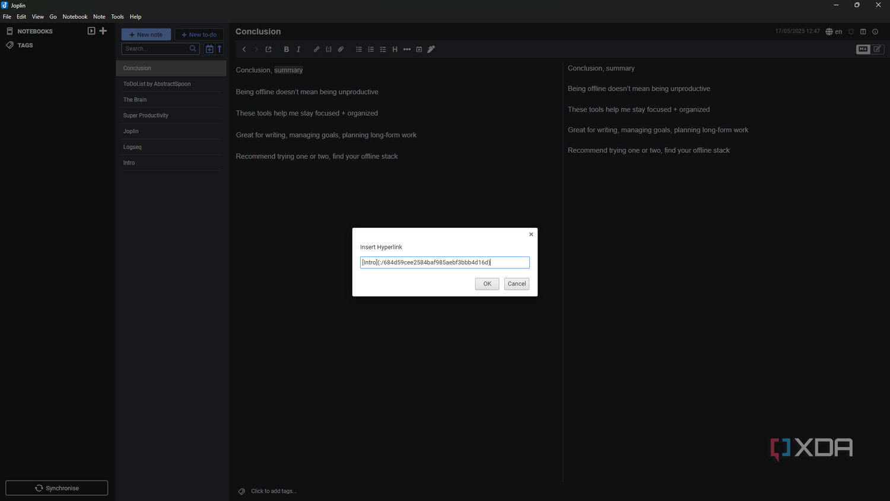The image size is (890, 501).
Task: Cancel the Insert Hyperlink dialog
Action: coord(517,284)
